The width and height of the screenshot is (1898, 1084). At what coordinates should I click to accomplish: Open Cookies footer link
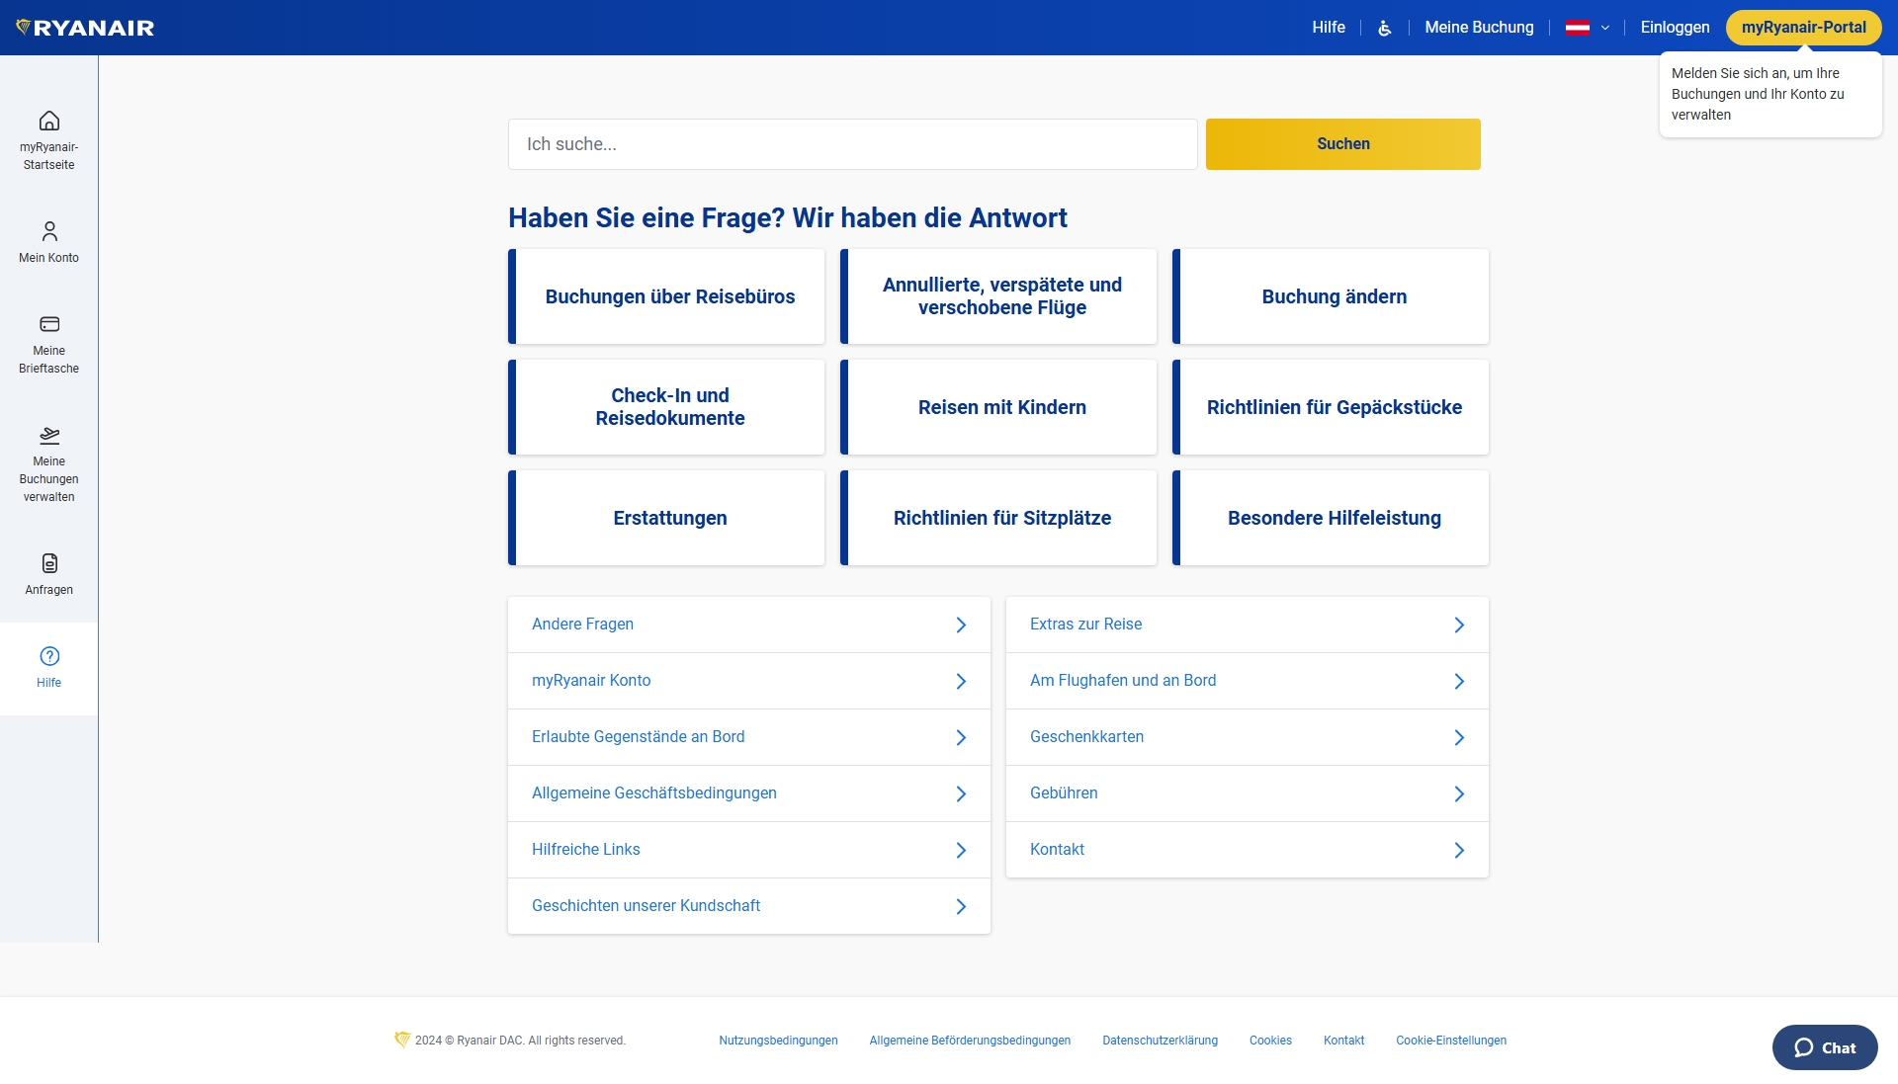tap(1270, 1041)
